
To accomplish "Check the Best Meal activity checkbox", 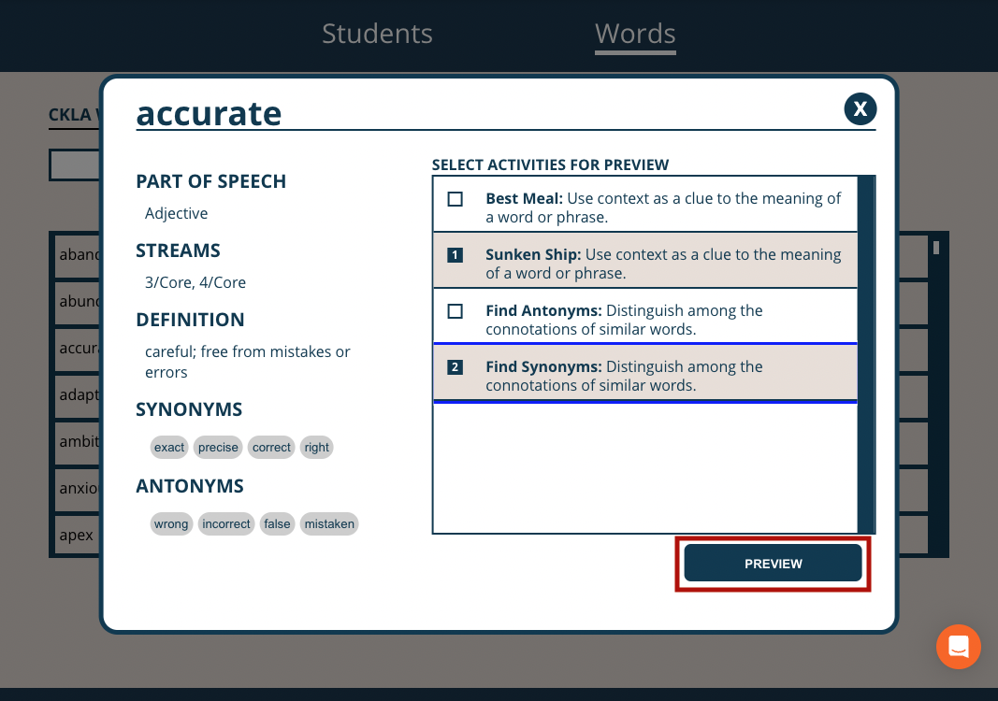I will click(456, 198).
